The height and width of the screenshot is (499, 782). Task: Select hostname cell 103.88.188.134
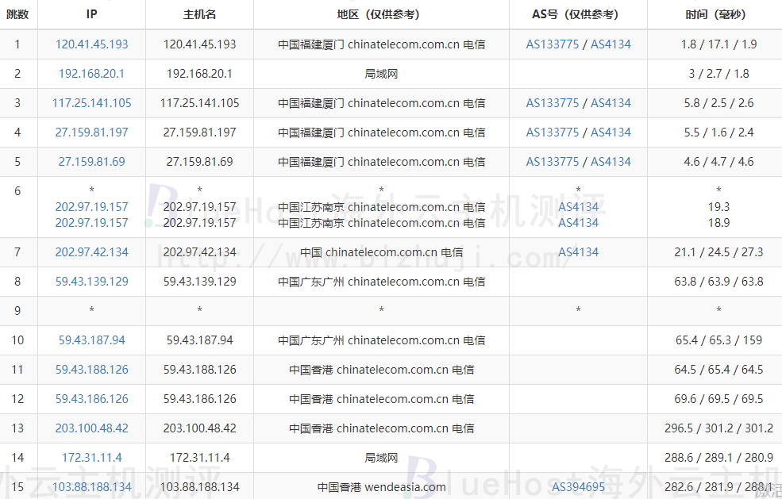tap(199, 487)
